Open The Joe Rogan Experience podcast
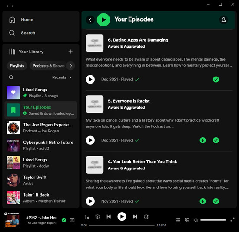This screenshot has height=232, width=239. point(41,128)
